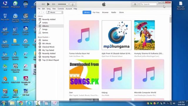The width and height of the screenshot is (188, 106).
Task: Click the clock in the system tray
Action: (x=181, y=103)
